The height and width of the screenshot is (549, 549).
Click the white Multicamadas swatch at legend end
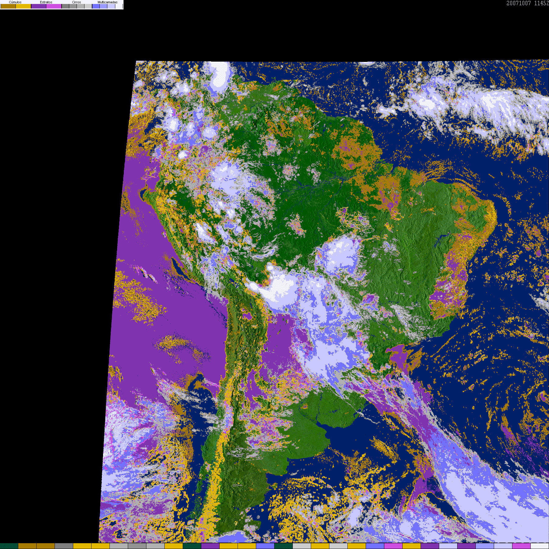119,6
